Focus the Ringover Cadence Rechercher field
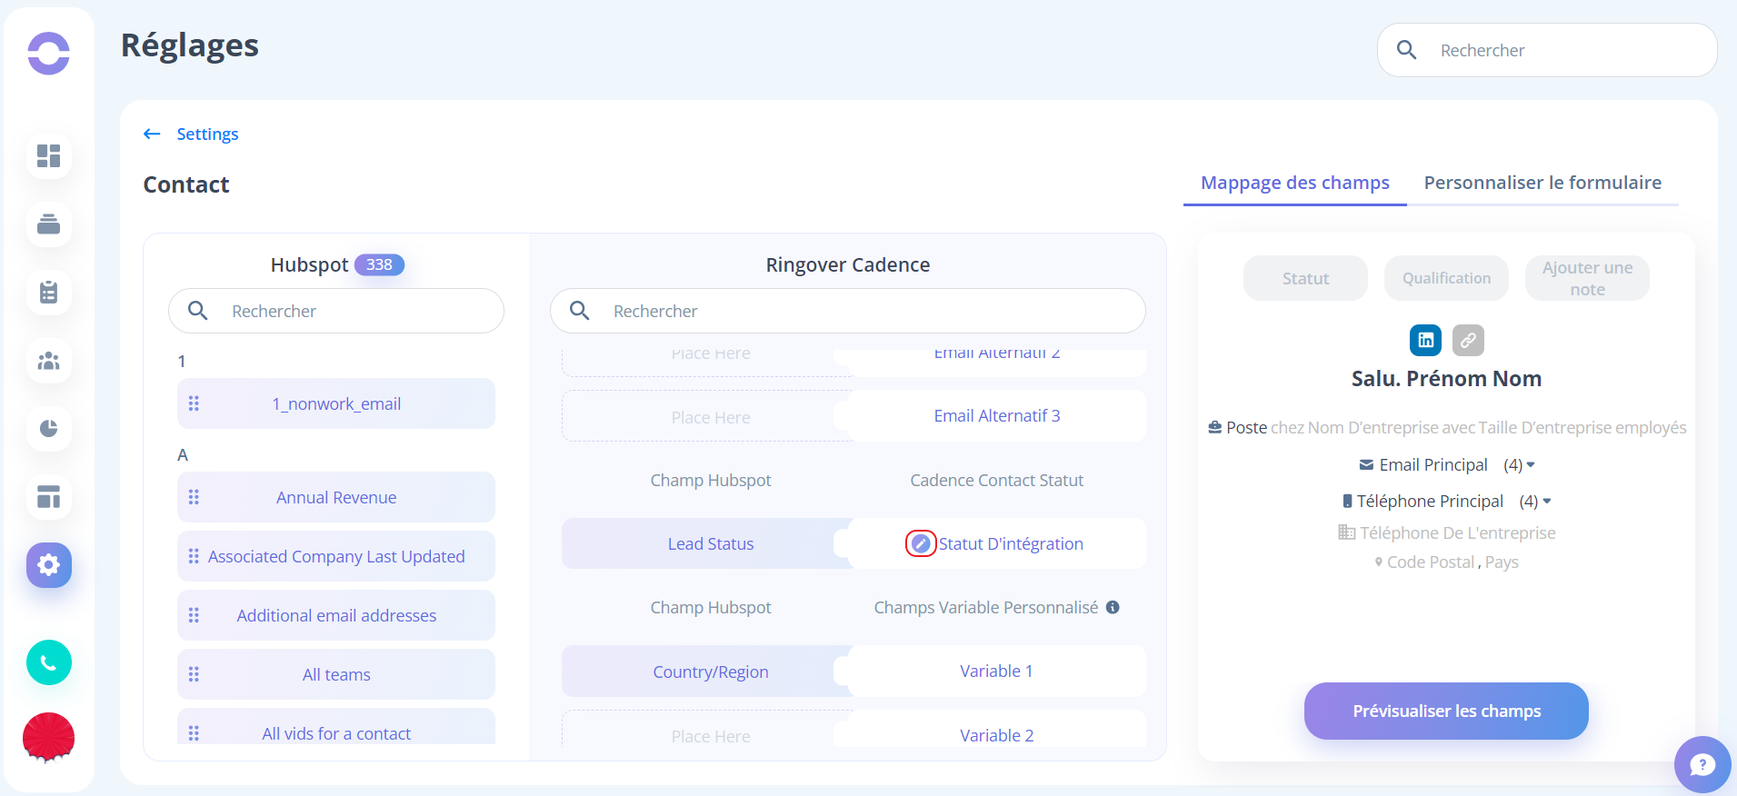 (848, 311)
